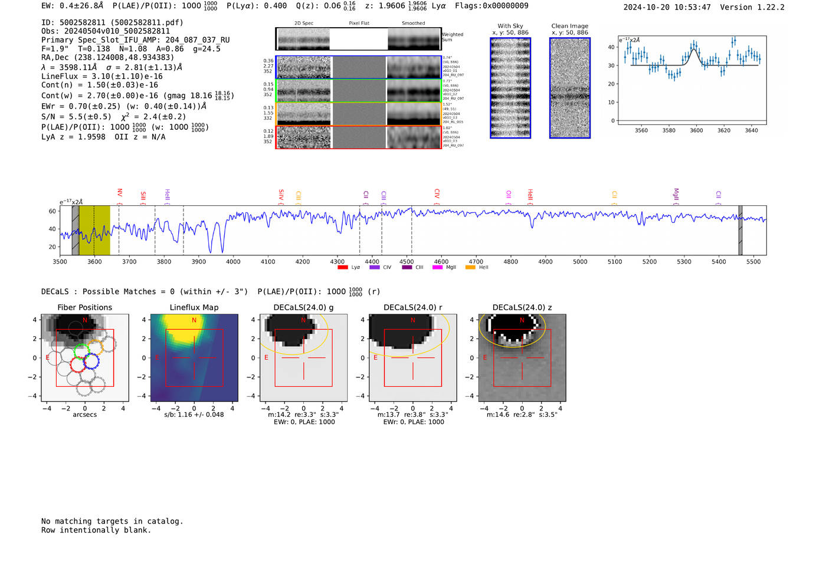Click the green dashed fiber circle
This screenshot has height=562, width=826.
point(81,351)
